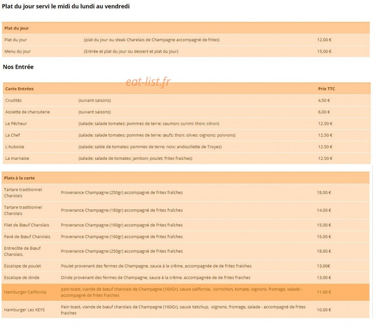Select the 'Le Pêcheur' salad name
This screenshot has width=373, height=328.
(x=16, y=124)
